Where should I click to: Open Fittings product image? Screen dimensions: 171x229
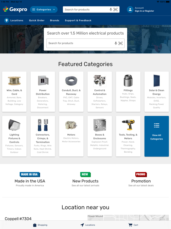click(128, 81)
